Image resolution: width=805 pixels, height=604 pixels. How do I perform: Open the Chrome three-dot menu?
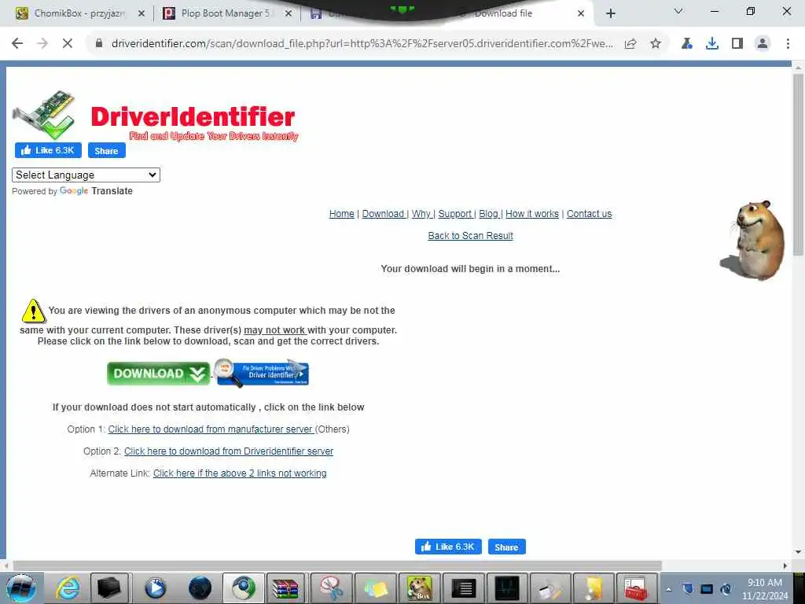(788, 44)
